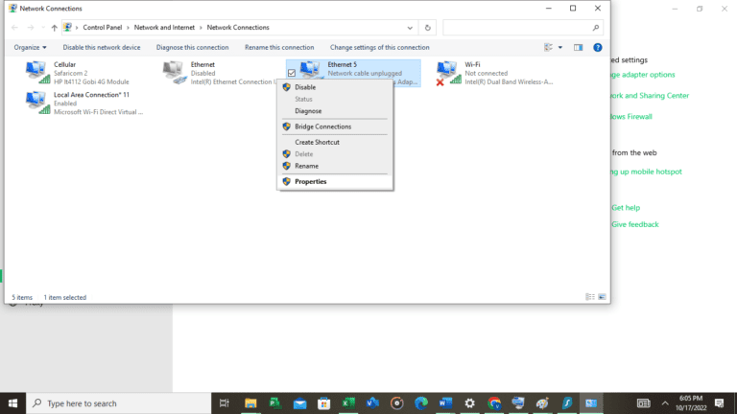The width and height of the screenshot is (737, 414).
Task: Click Bridge Connections in context menu
Action: (322, 126)
